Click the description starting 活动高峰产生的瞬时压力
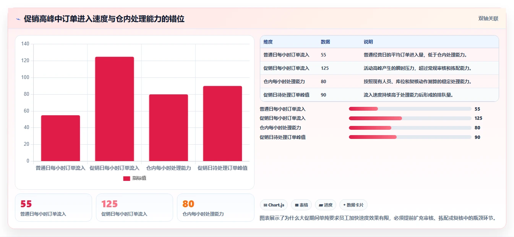This screenshot has width=514, height=237. click(418, 68)
